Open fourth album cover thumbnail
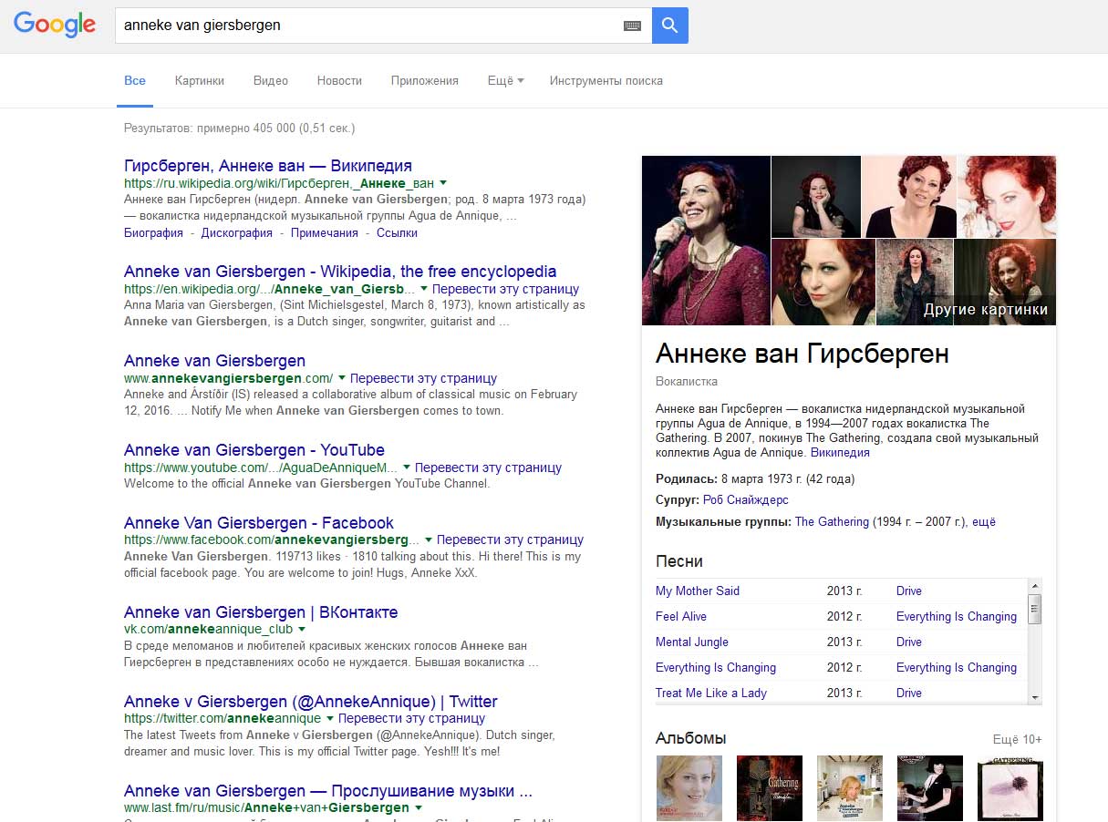This screenshot has height=822, width=1108. [x=929, y=787]
